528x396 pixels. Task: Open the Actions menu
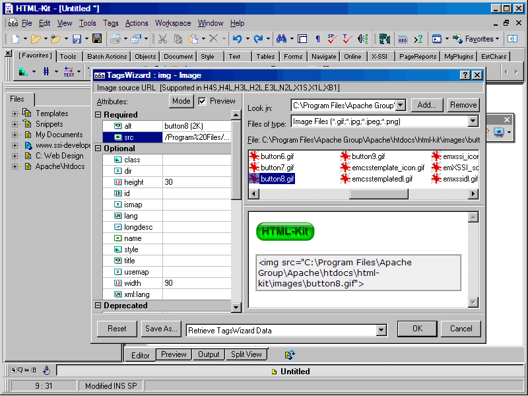point(137,23)
